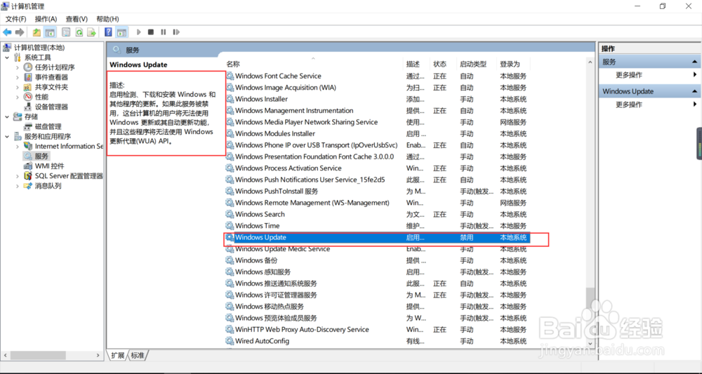
Task: Click the Windows Font Cache Service icon
Action: 230,76
